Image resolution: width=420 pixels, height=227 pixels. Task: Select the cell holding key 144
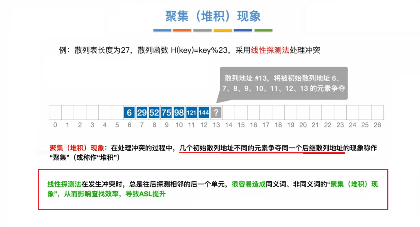[x=204, y=112]
